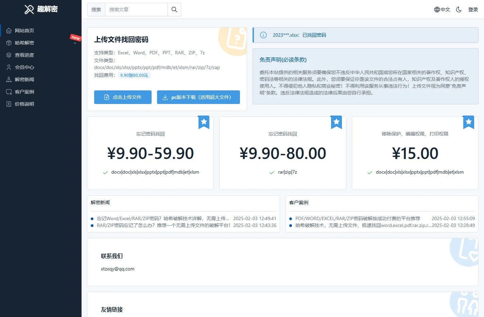Click the 价格说明 document icon
This screenshot has width=484, height=317.
9,104
